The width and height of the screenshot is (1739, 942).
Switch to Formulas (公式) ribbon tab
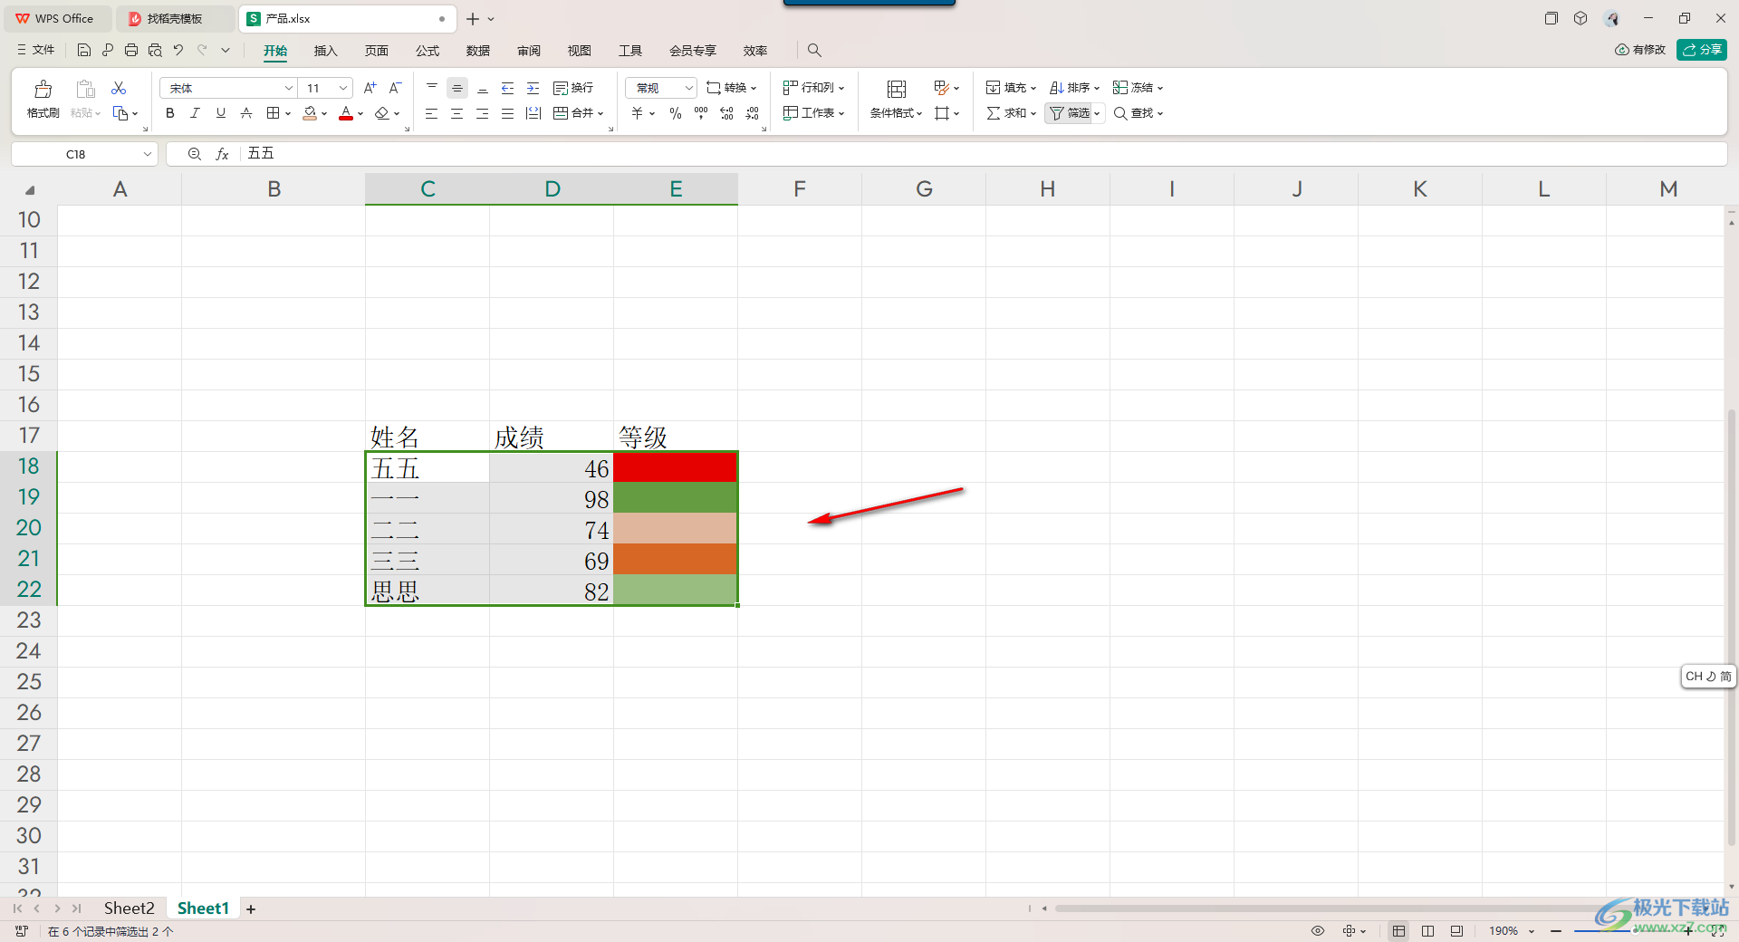pos(428,51)
